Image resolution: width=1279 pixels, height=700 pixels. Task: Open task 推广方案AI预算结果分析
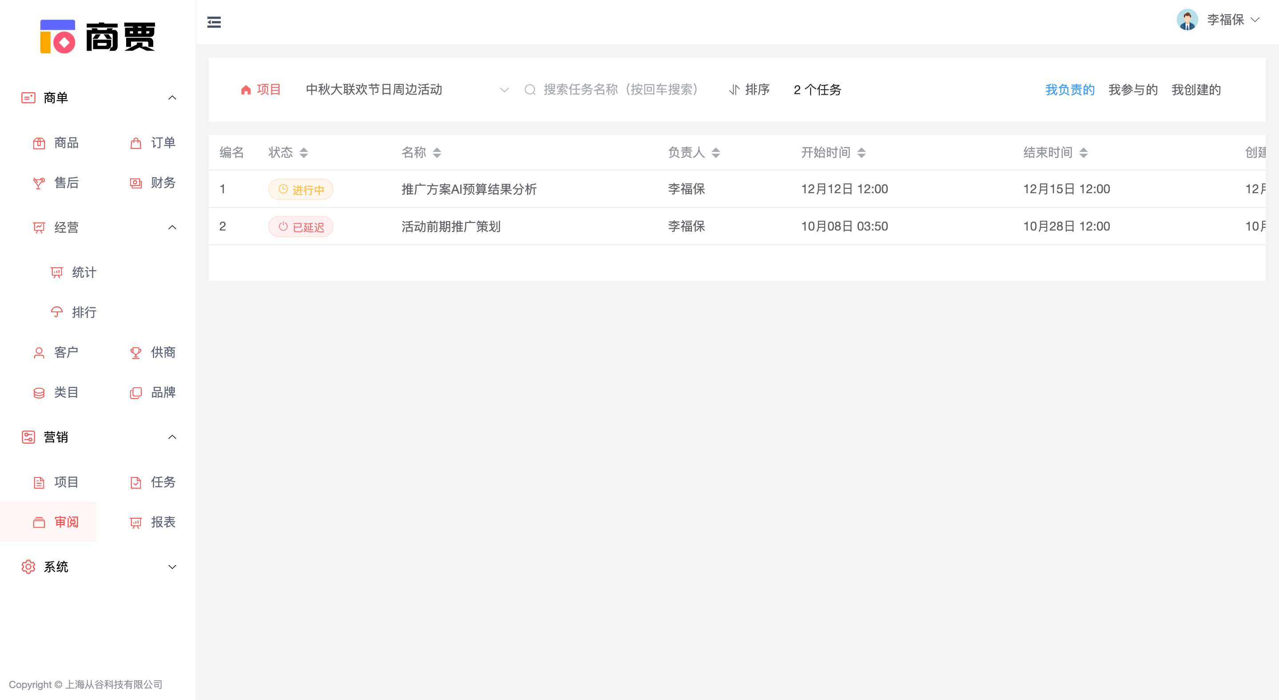point(469,189)
